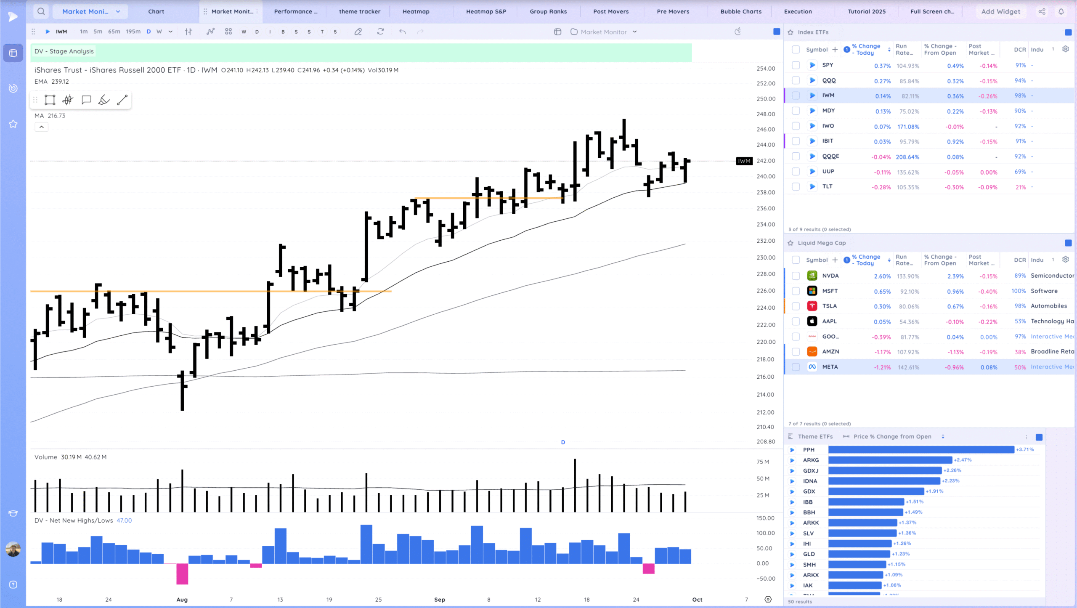Viewport: 1077px width, 608px height.
Task: Click the blue color square in Theme ETFs panel
Action: pyautogui.click(x=1039, y=437)
